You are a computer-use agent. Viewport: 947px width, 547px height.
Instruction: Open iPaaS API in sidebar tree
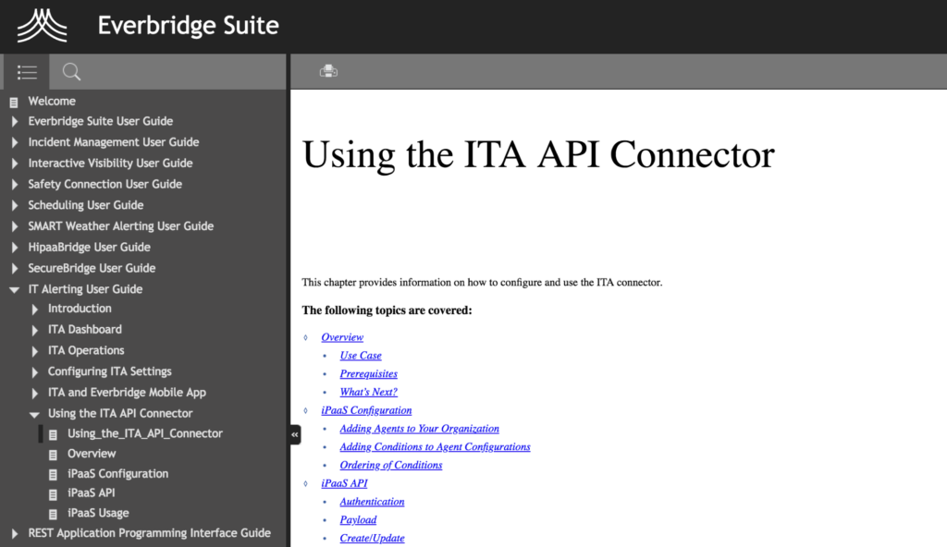click(92, 492)
